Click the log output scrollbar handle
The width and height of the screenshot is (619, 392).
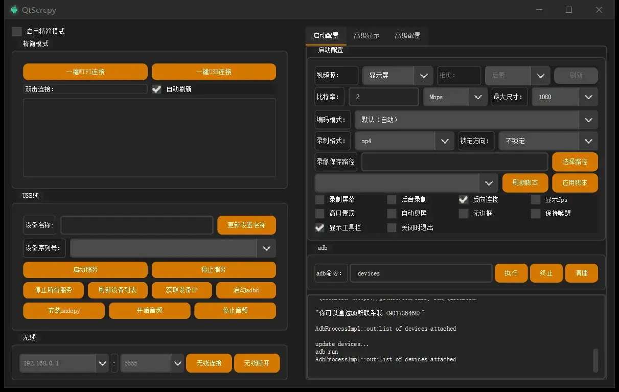(595, 361)
